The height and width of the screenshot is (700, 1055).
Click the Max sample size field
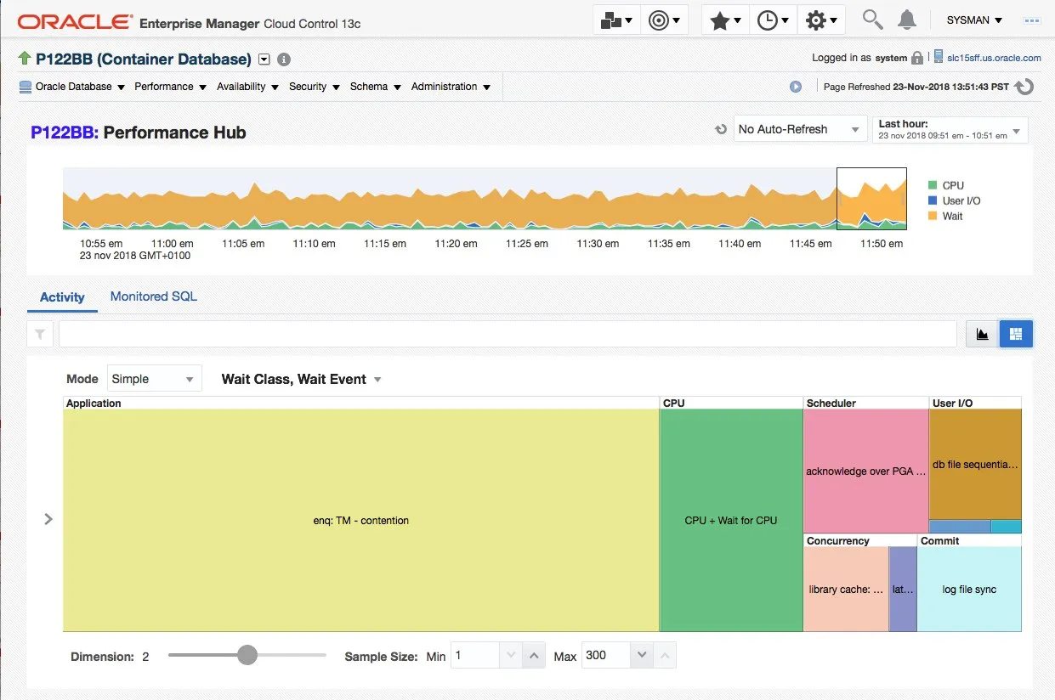(x=606, y=655)
